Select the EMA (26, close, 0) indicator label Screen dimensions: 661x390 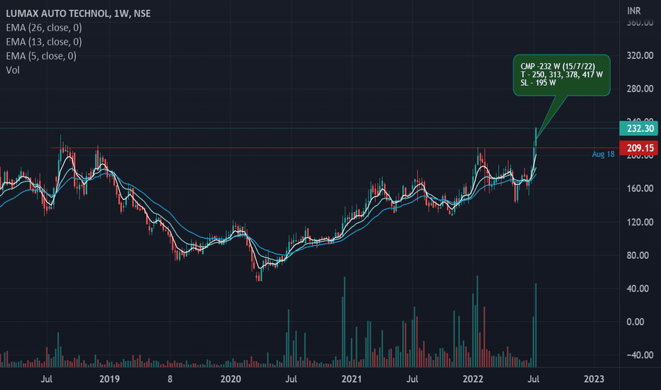pyautogui.click(x=44, y=28)
